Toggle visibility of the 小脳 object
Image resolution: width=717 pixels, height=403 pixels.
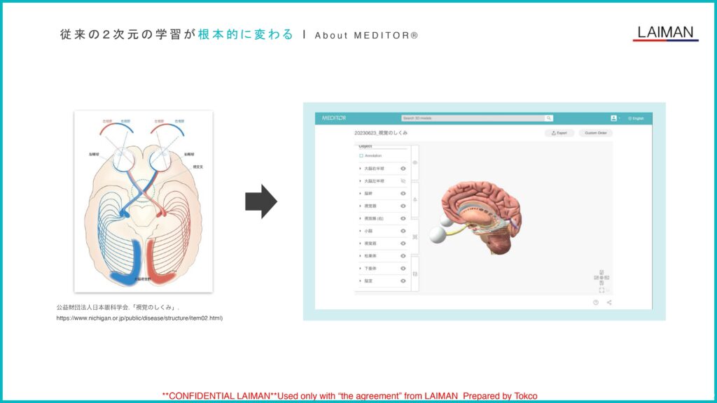pos(403,231)
